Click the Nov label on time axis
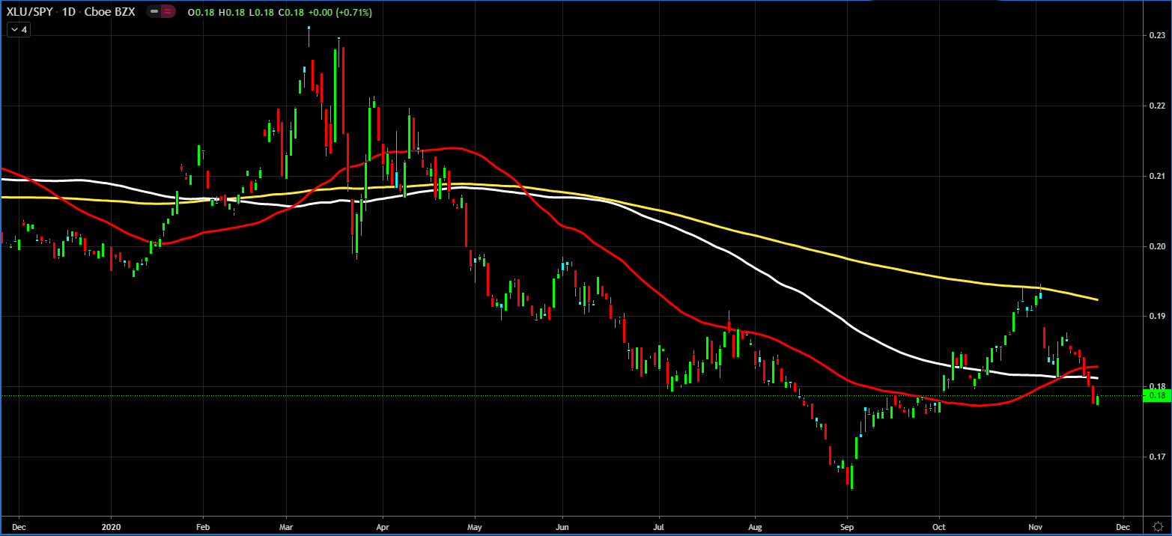The height and width of the screenshot is (536, 1172). point(1036,526)
